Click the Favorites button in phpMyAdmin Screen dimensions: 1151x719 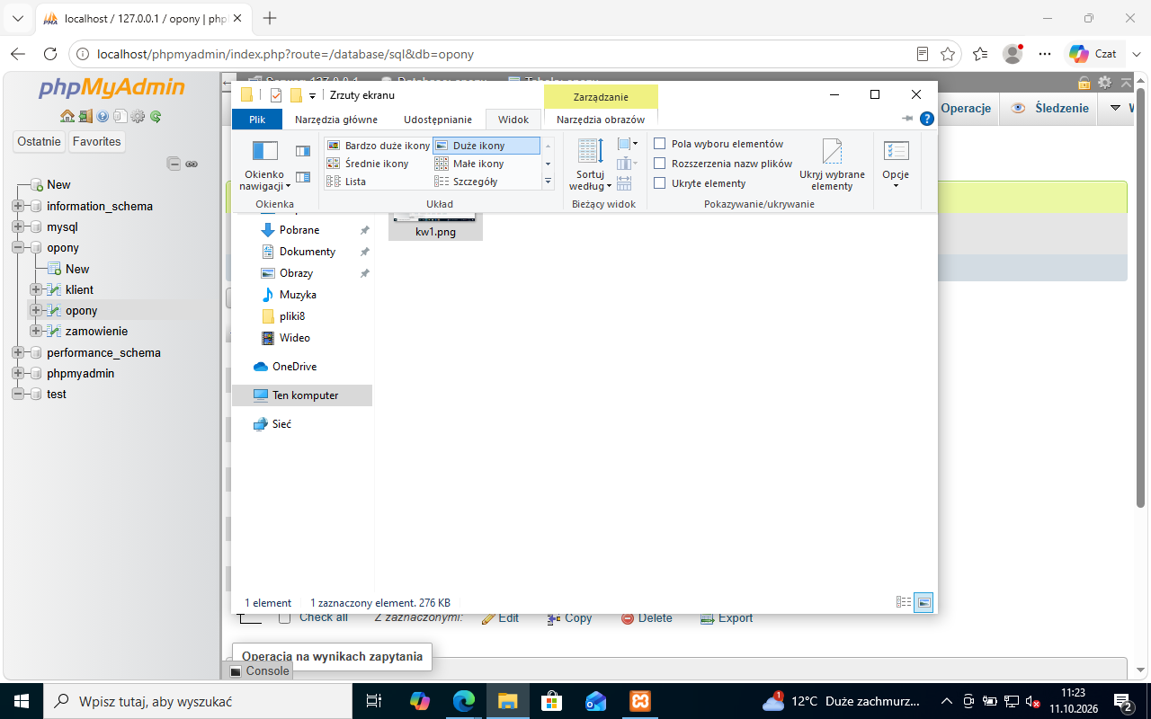tap(97, 141)
